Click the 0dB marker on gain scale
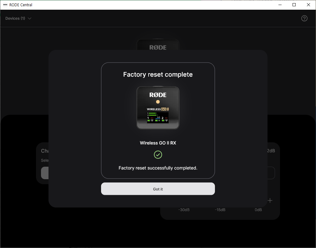Screen dimensions: 316x248 (258, 210)
